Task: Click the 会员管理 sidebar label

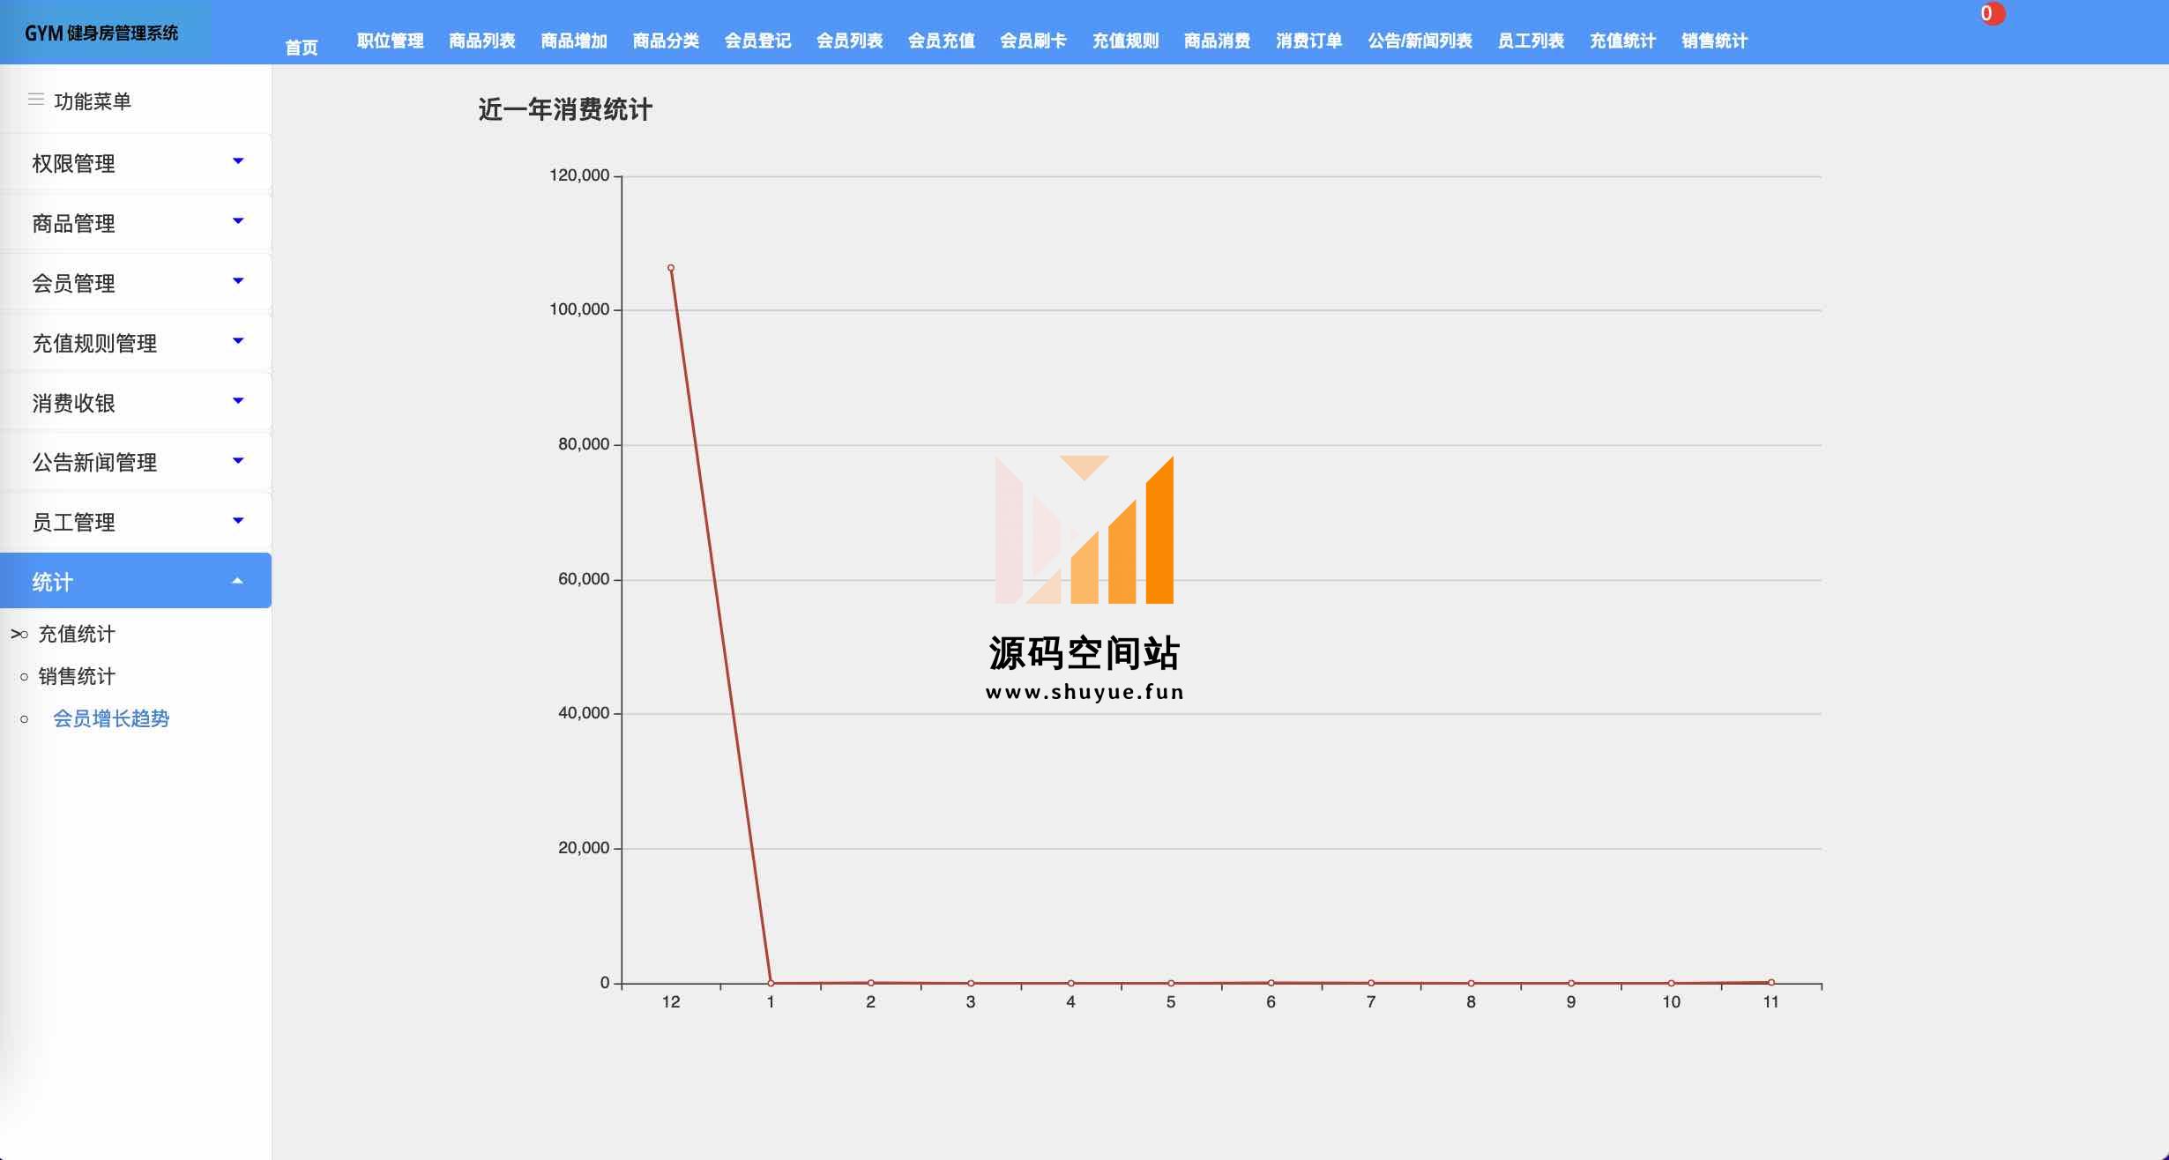Action: coord(73,283)
